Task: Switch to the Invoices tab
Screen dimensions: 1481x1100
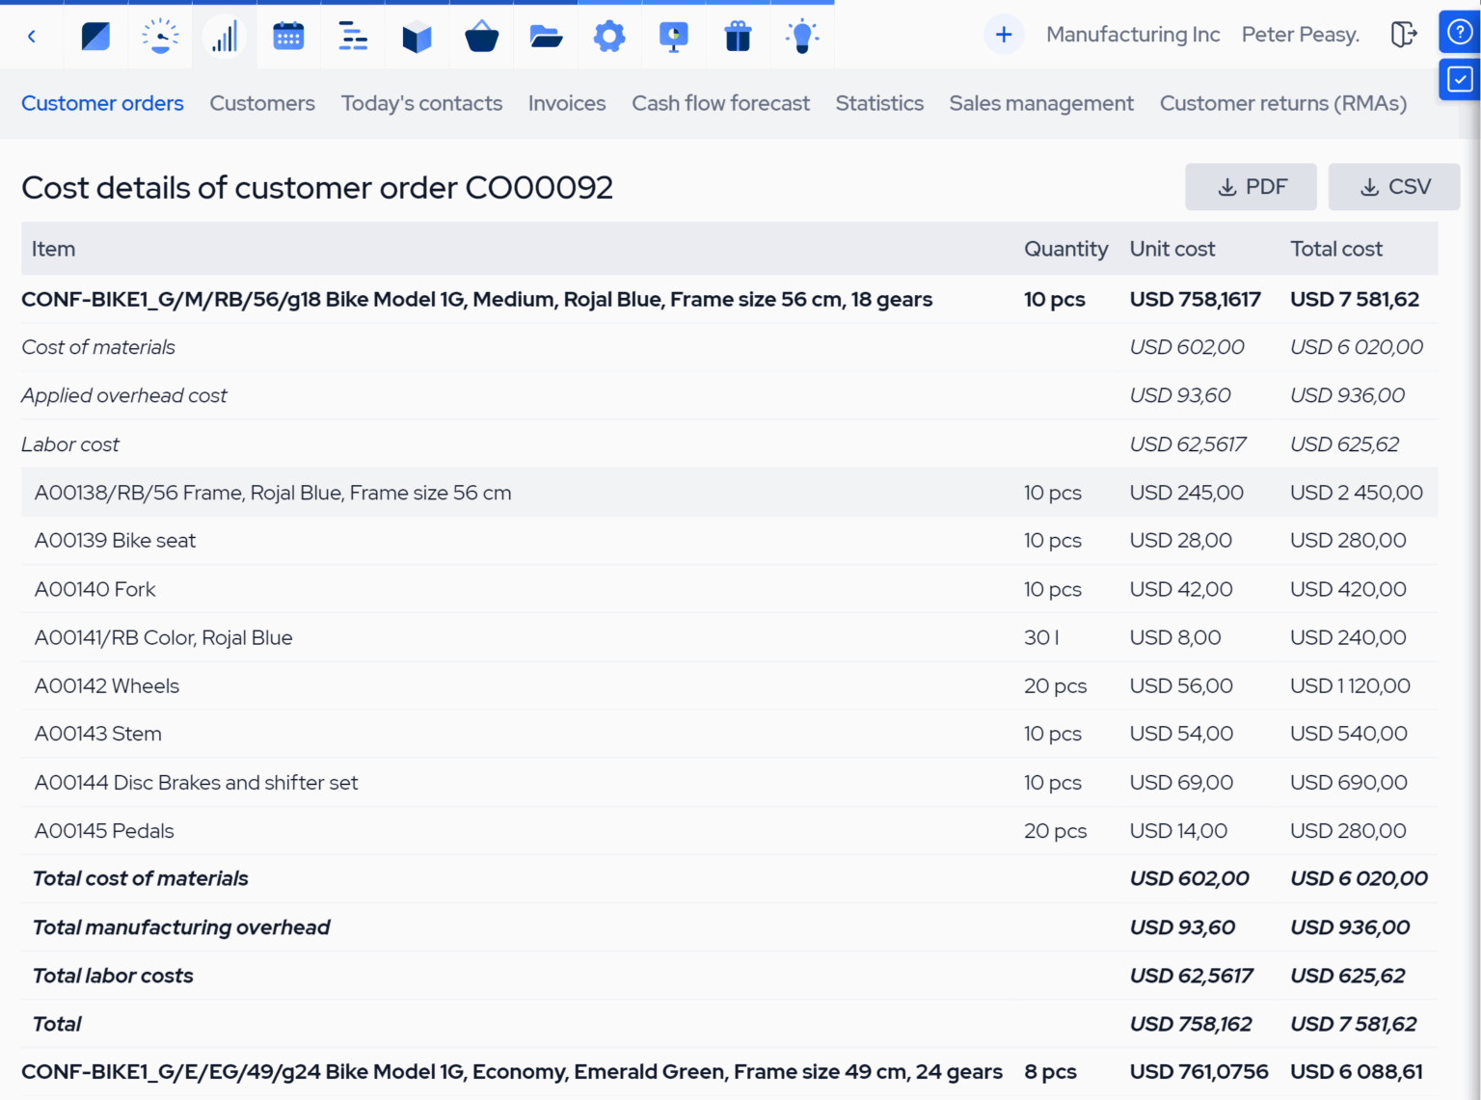Action: [567, 103]
